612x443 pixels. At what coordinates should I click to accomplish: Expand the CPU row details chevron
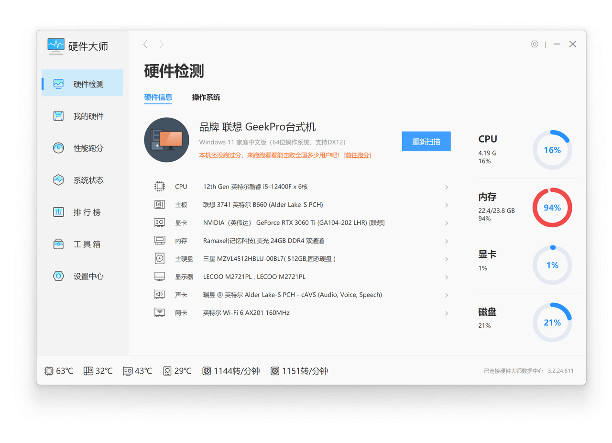(x=446, y=187)
